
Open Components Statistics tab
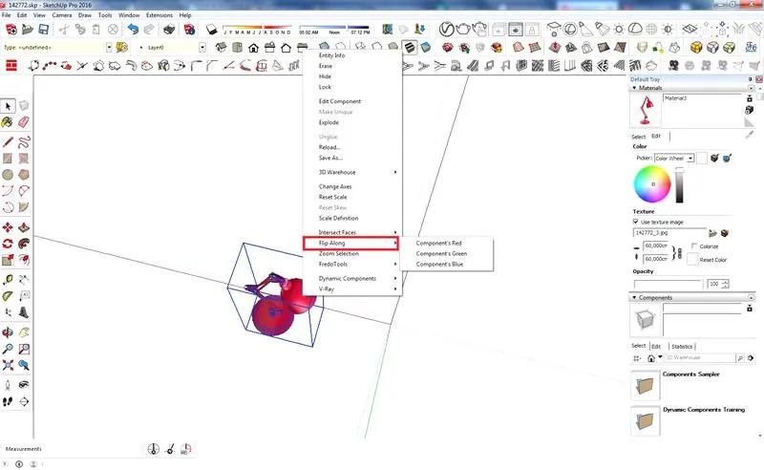click(682, 346)
